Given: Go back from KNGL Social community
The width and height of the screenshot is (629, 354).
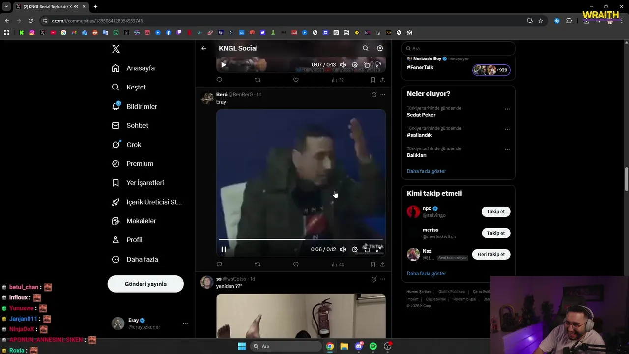Looking at the screenshot, I should pos(204,48).
